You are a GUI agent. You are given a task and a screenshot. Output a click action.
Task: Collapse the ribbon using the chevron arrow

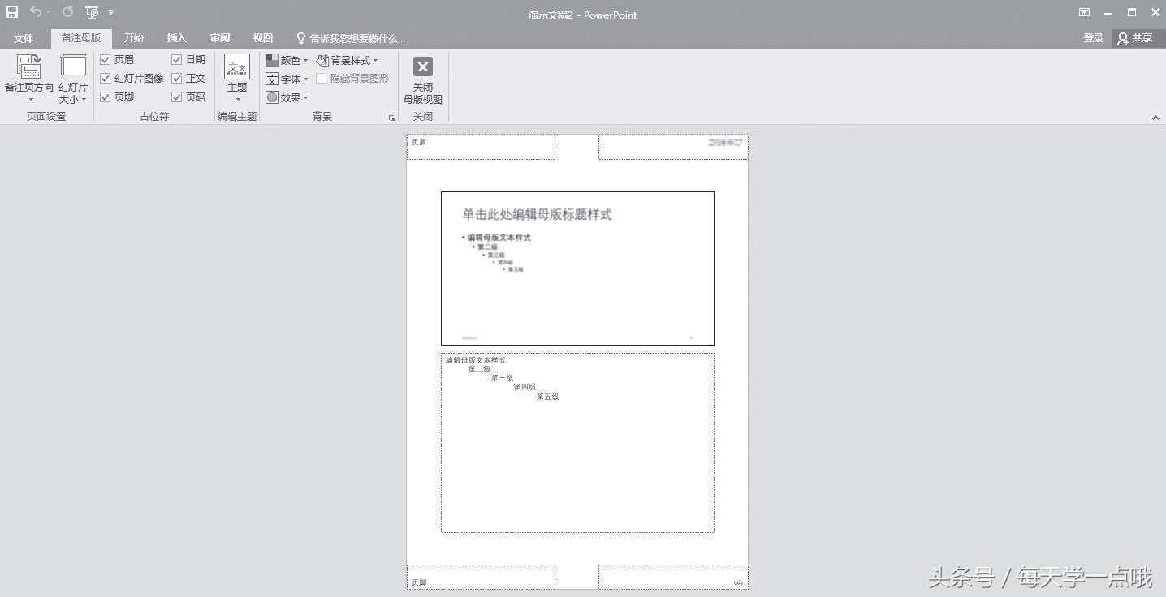(x=1156, y=116)
